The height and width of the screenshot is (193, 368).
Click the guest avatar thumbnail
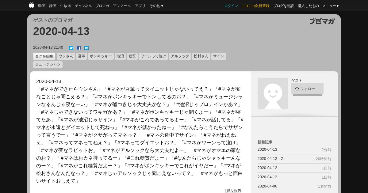[x=273, y=93]
